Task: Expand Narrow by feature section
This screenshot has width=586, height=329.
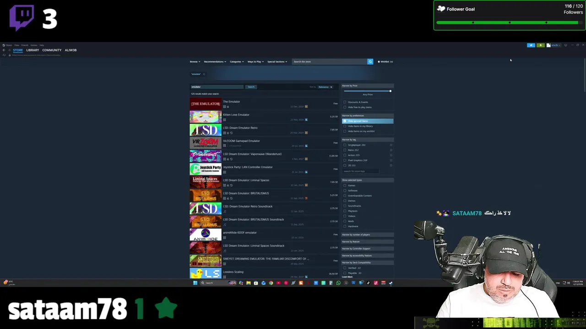Action: click(x=368, y=241)
